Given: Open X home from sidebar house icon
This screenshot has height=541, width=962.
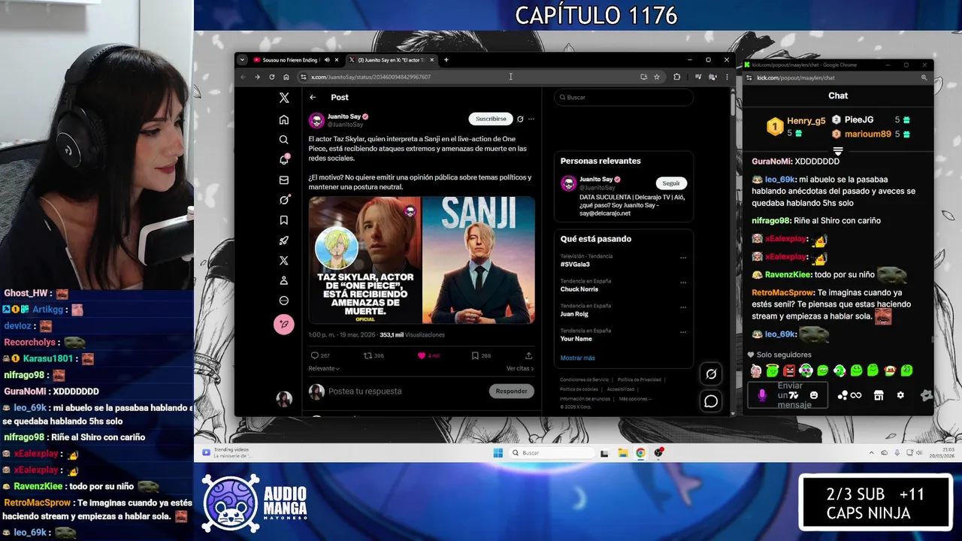Looking at the screenshot, I should 283,119.
